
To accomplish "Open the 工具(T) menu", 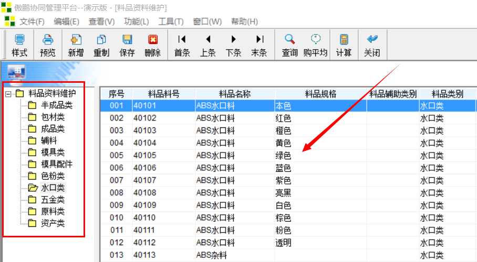I will 171,21.
